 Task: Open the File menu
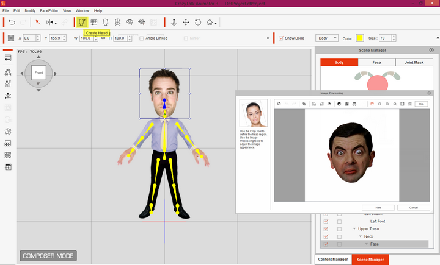[x=5, y=10]
